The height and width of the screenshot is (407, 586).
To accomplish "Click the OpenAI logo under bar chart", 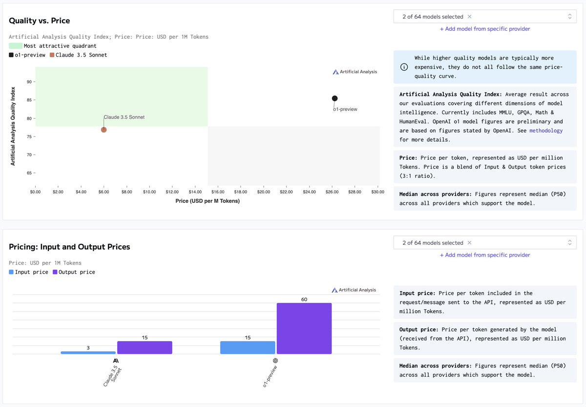I will coord(275,361).
